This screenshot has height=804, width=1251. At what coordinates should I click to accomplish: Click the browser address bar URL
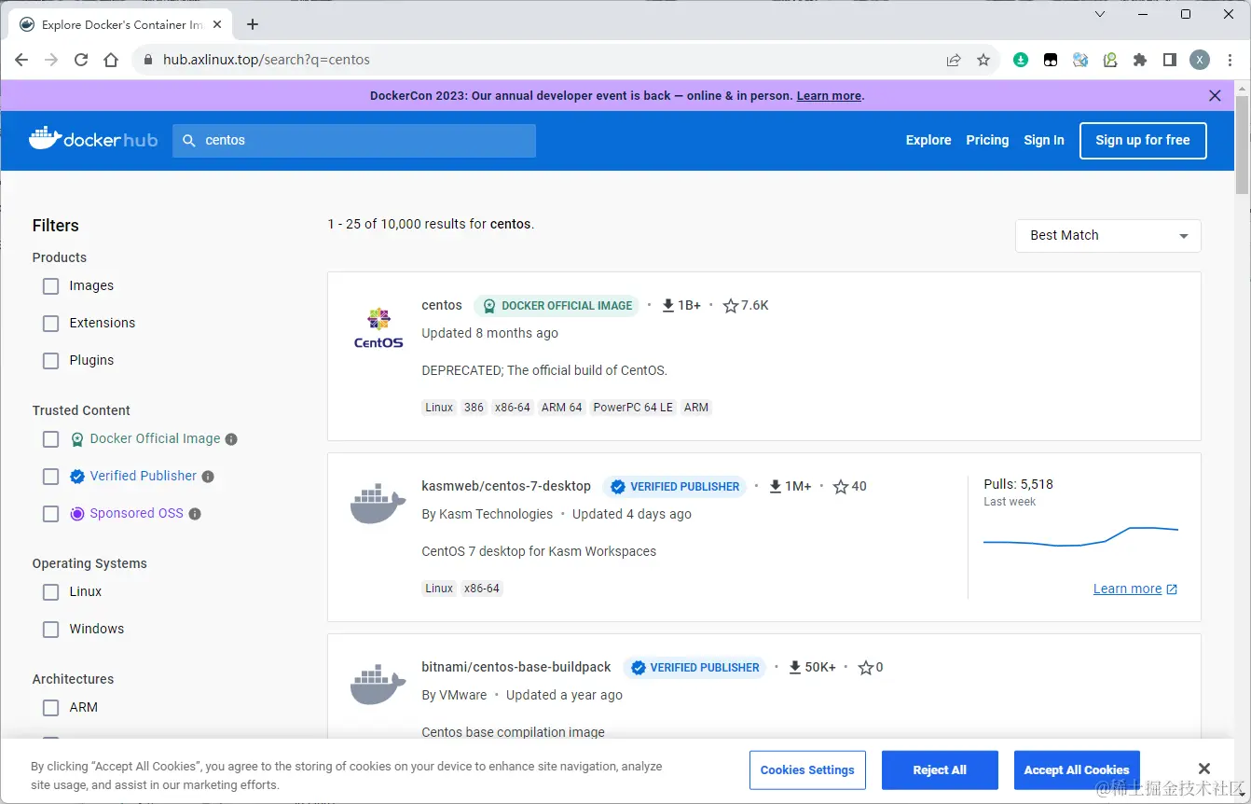pyautogui.click(x=267, y=60)
